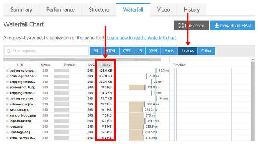Click the scrollbar up arrow

pyautogui.click(x=253, y=59)
